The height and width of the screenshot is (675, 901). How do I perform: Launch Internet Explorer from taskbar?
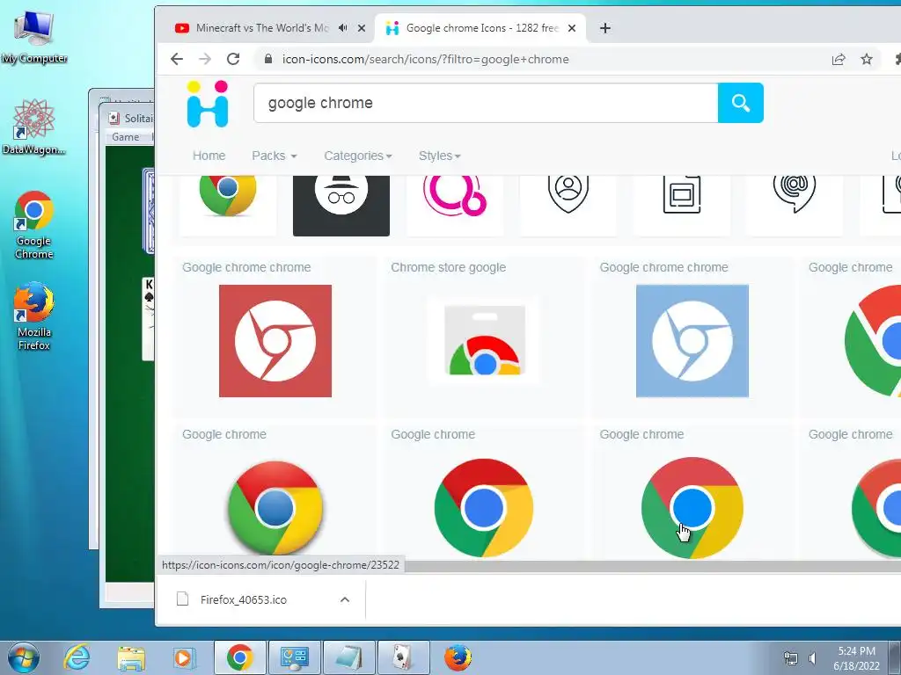click(77, 657)
